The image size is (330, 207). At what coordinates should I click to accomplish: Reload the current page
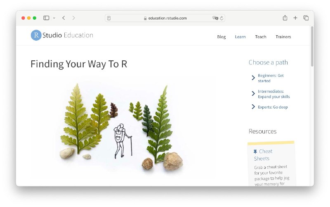pyautogui.click(x=222, y=18)
